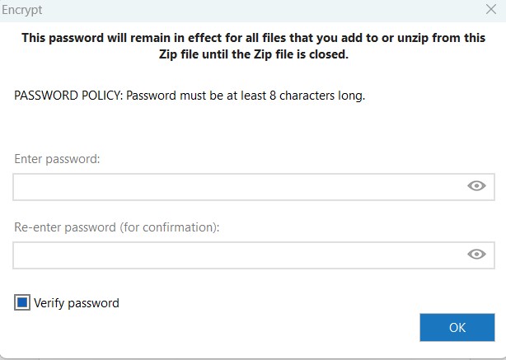Click the "Enter password:" field label
Screen dimensions: 506x360
click(x=57, y=159)
